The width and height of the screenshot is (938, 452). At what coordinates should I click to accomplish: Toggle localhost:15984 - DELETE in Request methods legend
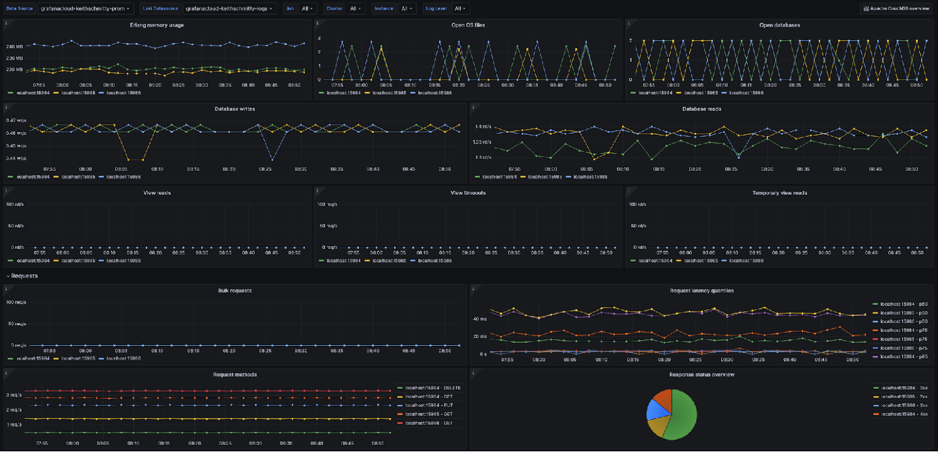[434, 387]
